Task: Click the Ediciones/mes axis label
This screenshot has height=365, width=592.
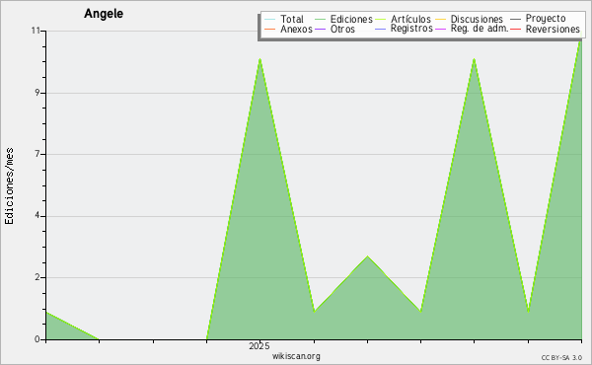Action: pos(9,186)
